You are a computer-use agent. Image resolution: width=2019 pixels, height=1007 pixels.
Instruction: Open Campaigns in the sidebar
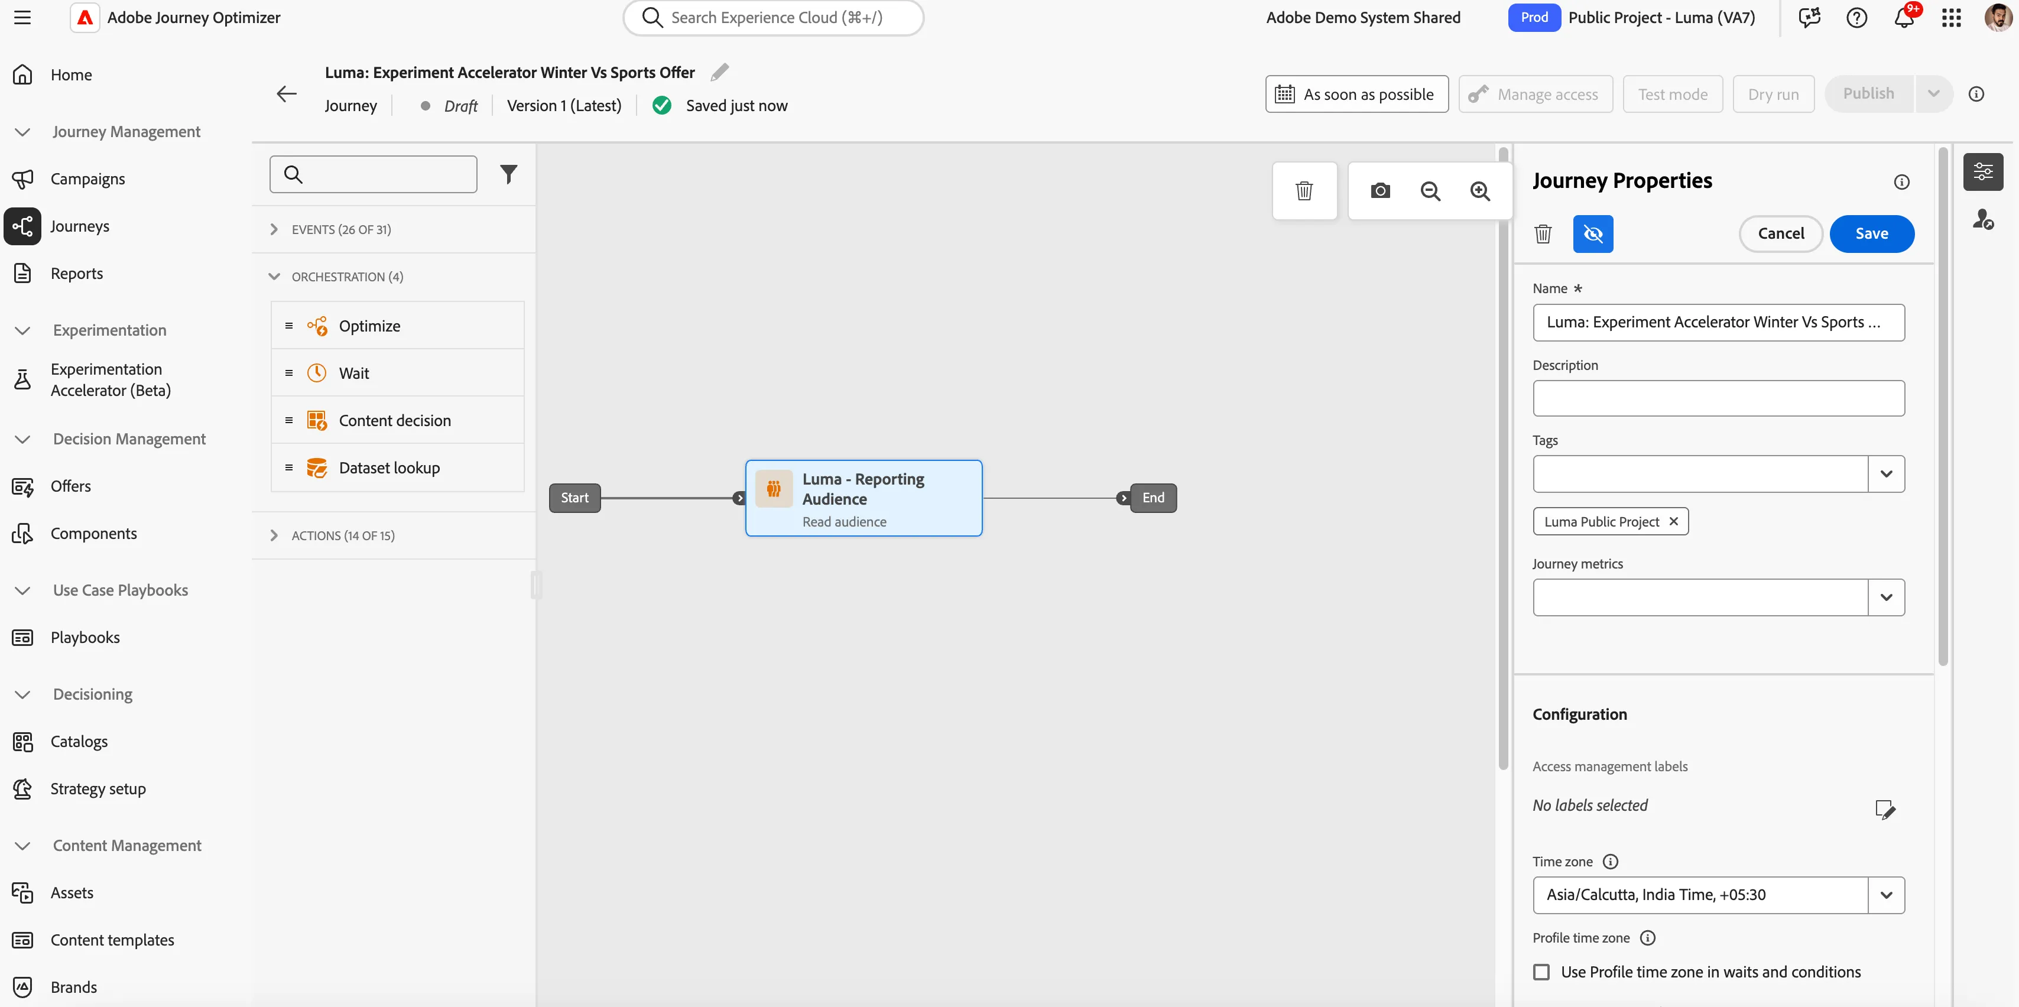point(88,178)
